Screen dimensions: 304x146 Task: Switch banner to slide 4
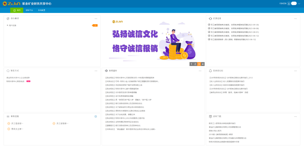[203, 64]
